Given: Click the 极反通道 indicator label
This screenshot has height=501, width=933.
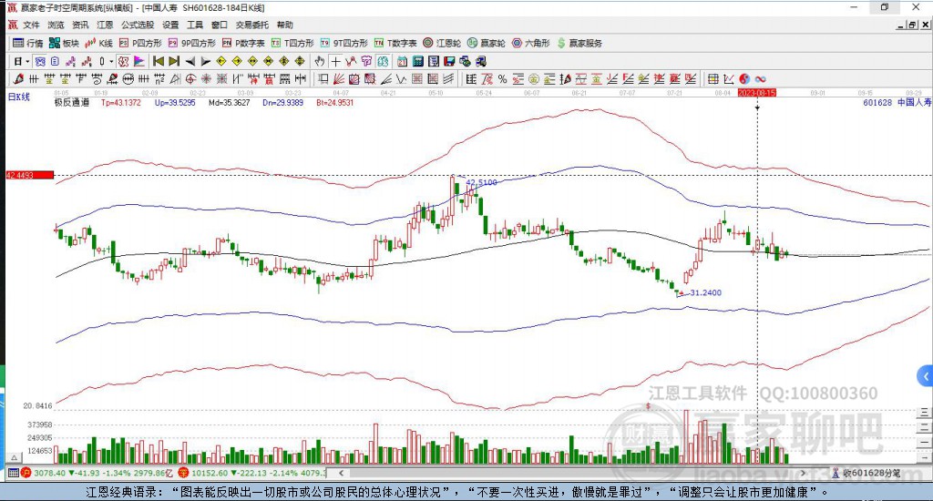Looking at the screenshot, I should click(72, 102).
